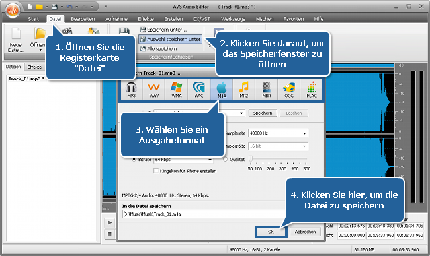Viewport: 430px width, 256px height.
Task: Enable Klingelton für iPhone erstellen checkbox
Action: (x=156, y=171)
